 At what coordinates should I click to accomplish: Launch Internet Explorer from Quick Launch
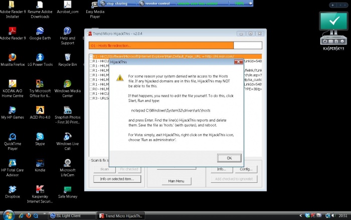click(21, 215)
